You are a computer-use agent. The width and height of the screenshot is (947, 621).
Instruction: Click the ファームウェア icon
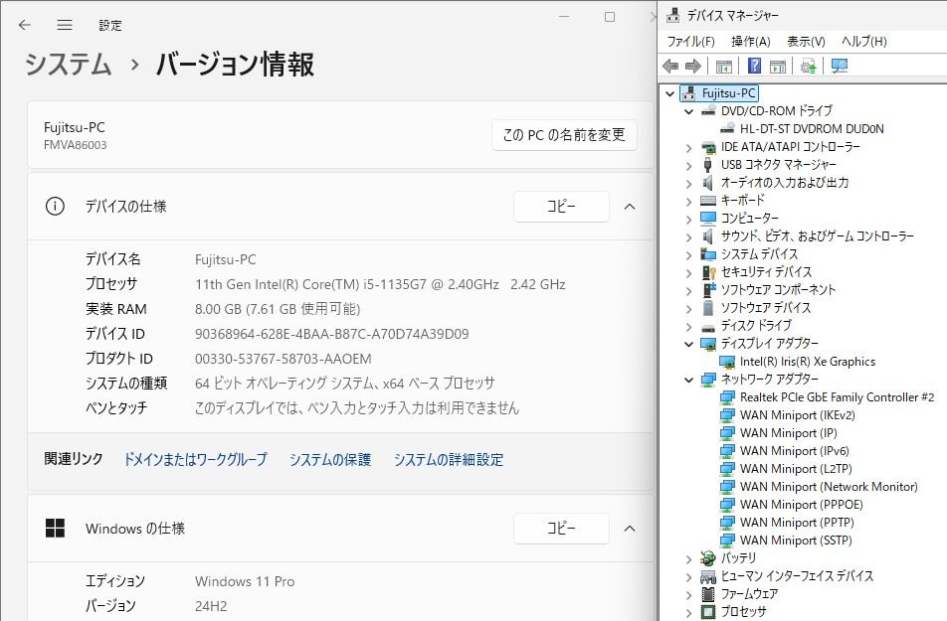[708, 594]
